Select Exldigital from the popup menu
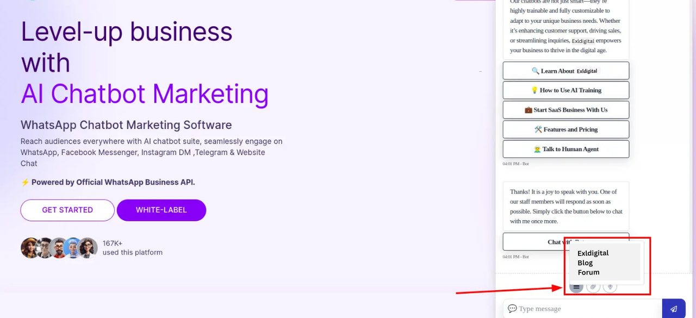 (593, 253)
